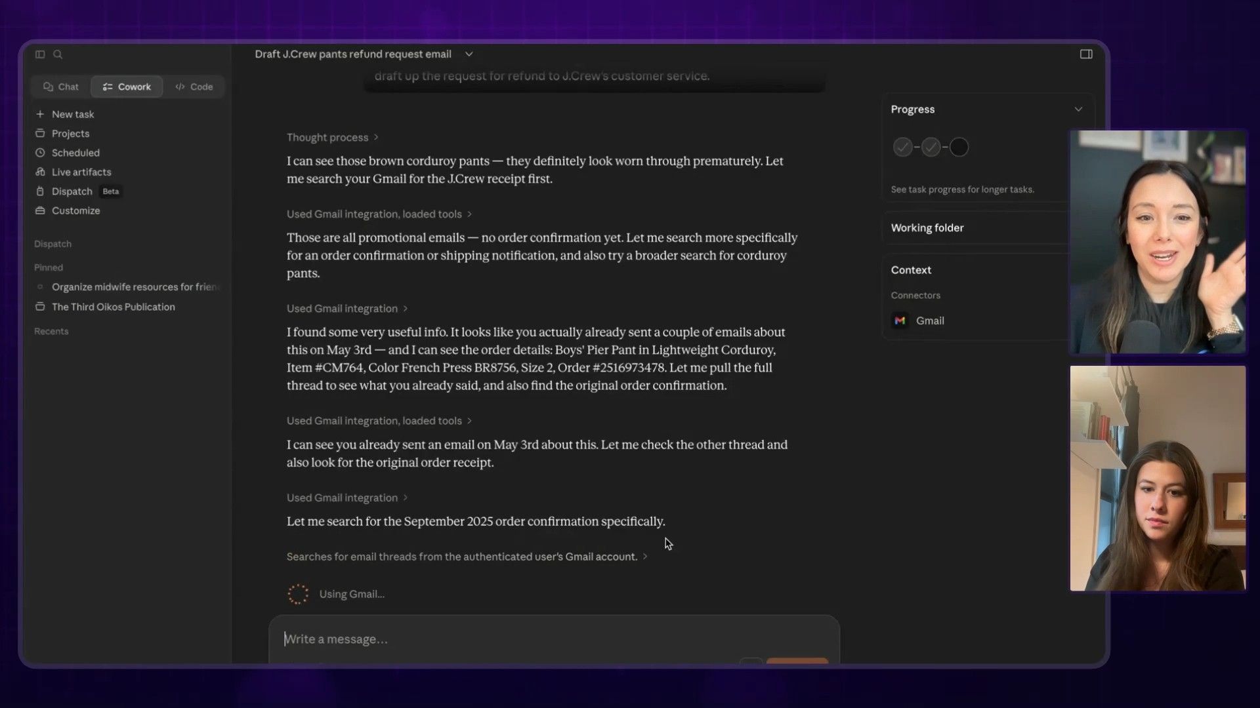Viewport: 1260px width, 708px height.
Task: Click the Customize briefcase icon
Action: [40, 210]
